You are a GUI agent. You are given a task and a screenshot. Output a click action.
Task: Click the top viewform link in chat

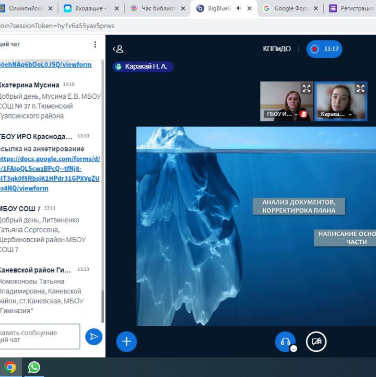point(46,65)
